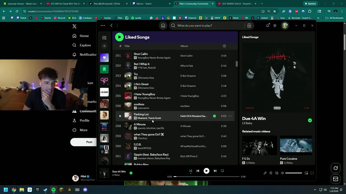Toggle shuffle in the player bar
The width and height of the screenshot is (346, 194).
coord(191,171)
